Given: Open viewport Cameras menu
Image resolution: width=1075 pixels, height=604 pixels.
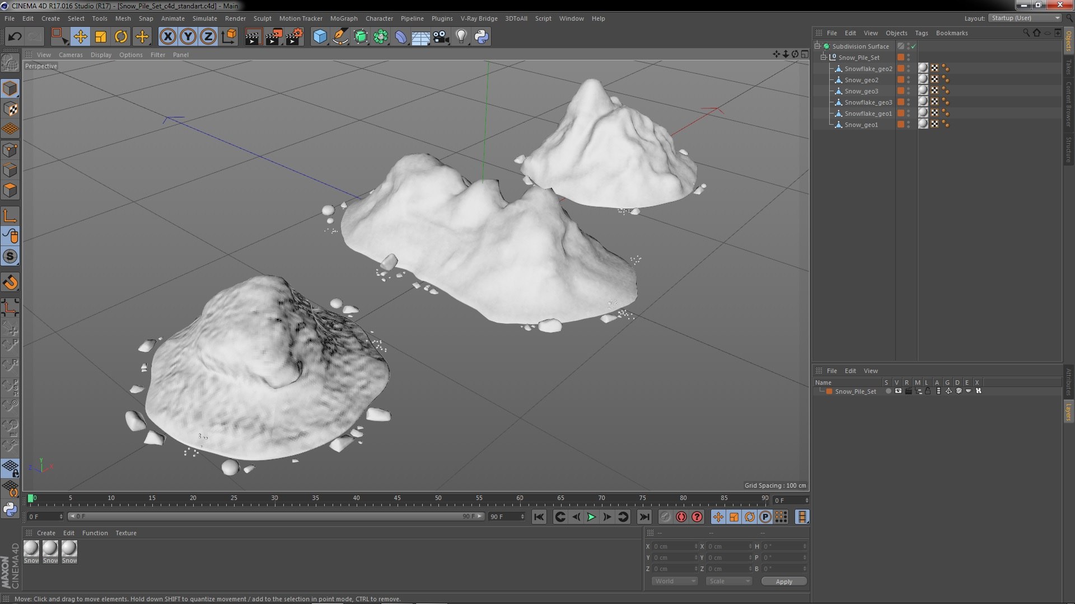Looking at the screenshot, I should point(71,55).
